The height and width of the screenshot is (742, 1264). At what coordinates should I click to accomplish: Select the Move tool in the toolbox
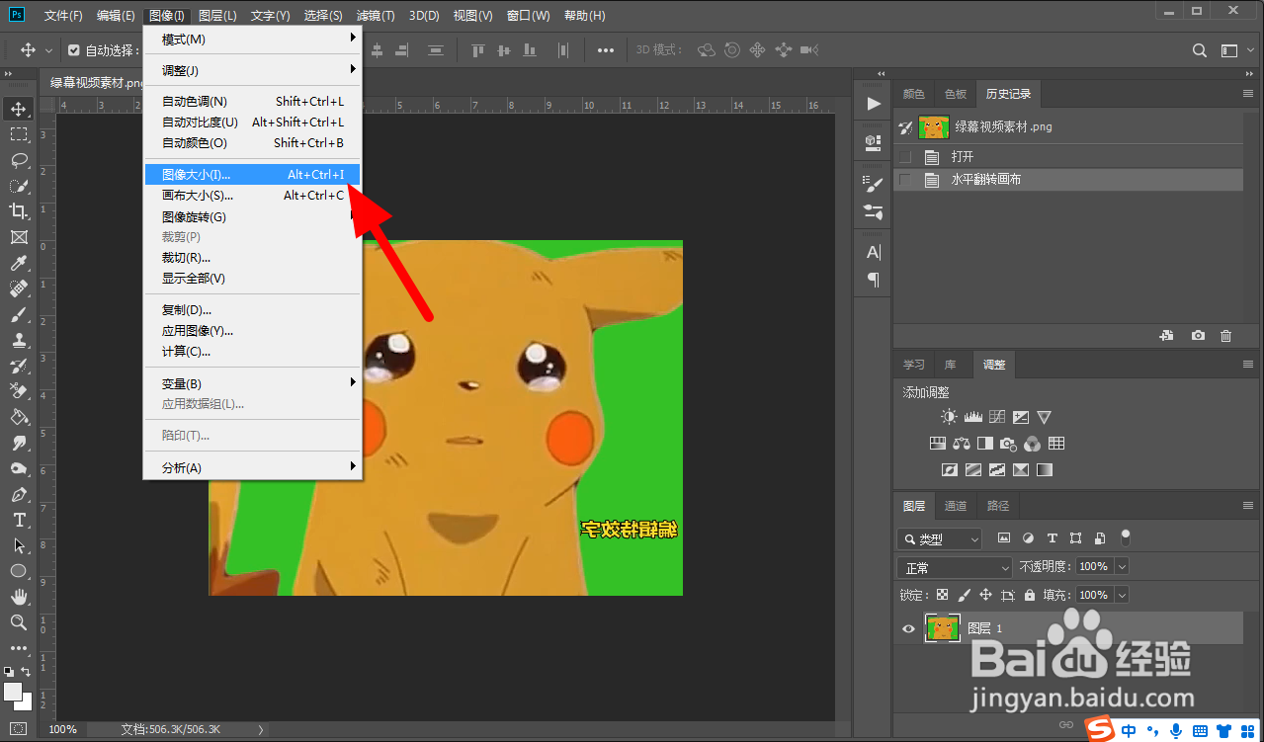click(x=19, y=109)
